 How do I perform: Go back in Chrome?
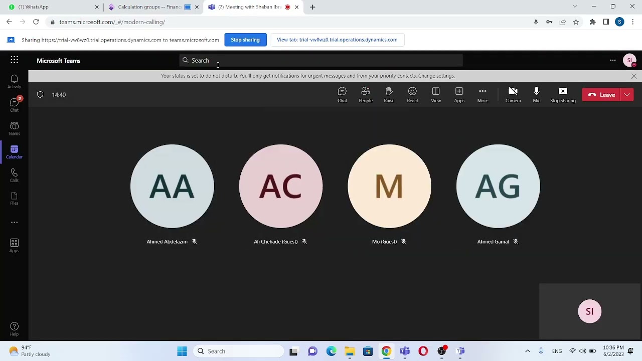(9, 22)
